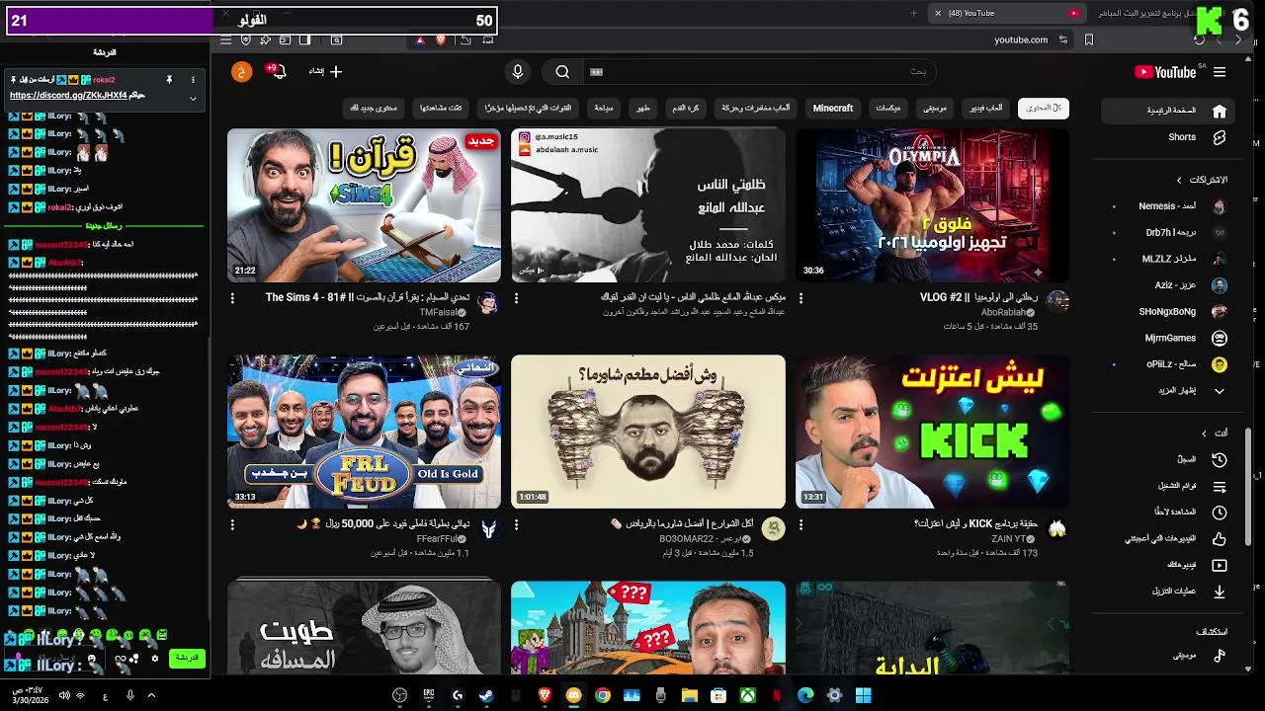Open the FRL Feud video thumbnail
Image resolution: width=1265 pixels, height=711 pixels.
tap(364, 432)
